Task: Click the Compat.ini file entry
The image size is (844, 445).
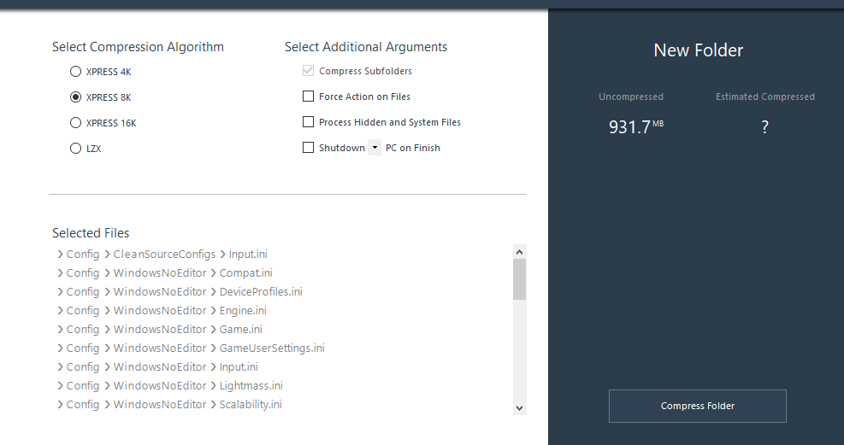Action: click(x=245, y=273)
